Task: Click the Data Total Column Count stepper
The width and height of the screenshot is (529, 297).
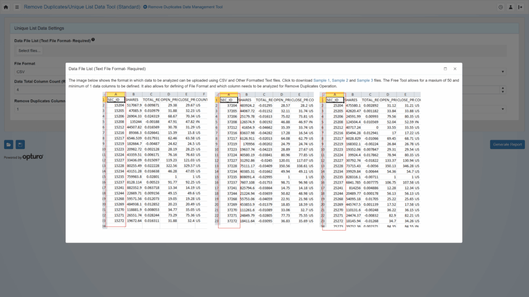Action: point(503,89)
